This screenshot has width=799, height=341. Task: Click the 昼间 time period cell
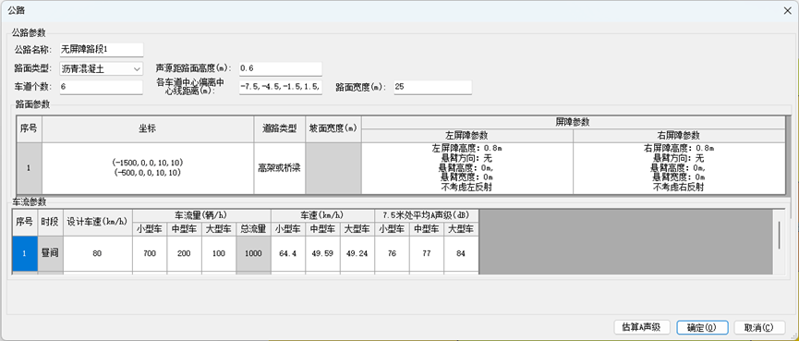(x=51, y=253)
